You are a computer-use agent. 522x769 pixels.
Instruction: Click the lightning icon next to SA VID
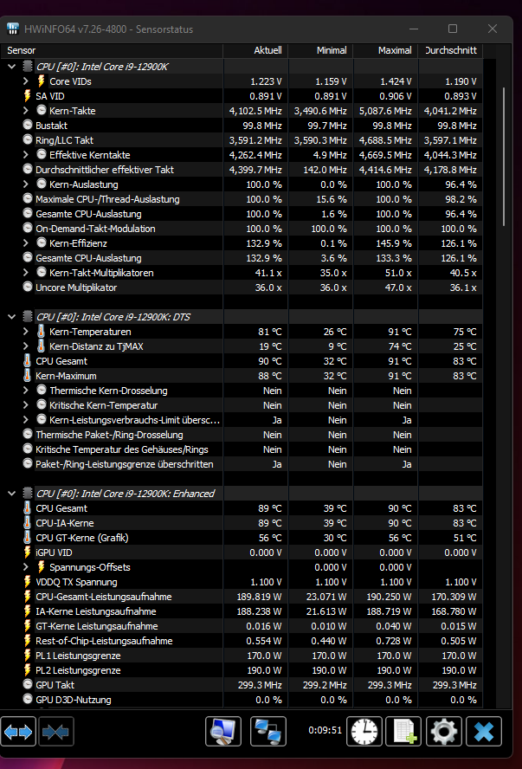click(x=28, y=96)
